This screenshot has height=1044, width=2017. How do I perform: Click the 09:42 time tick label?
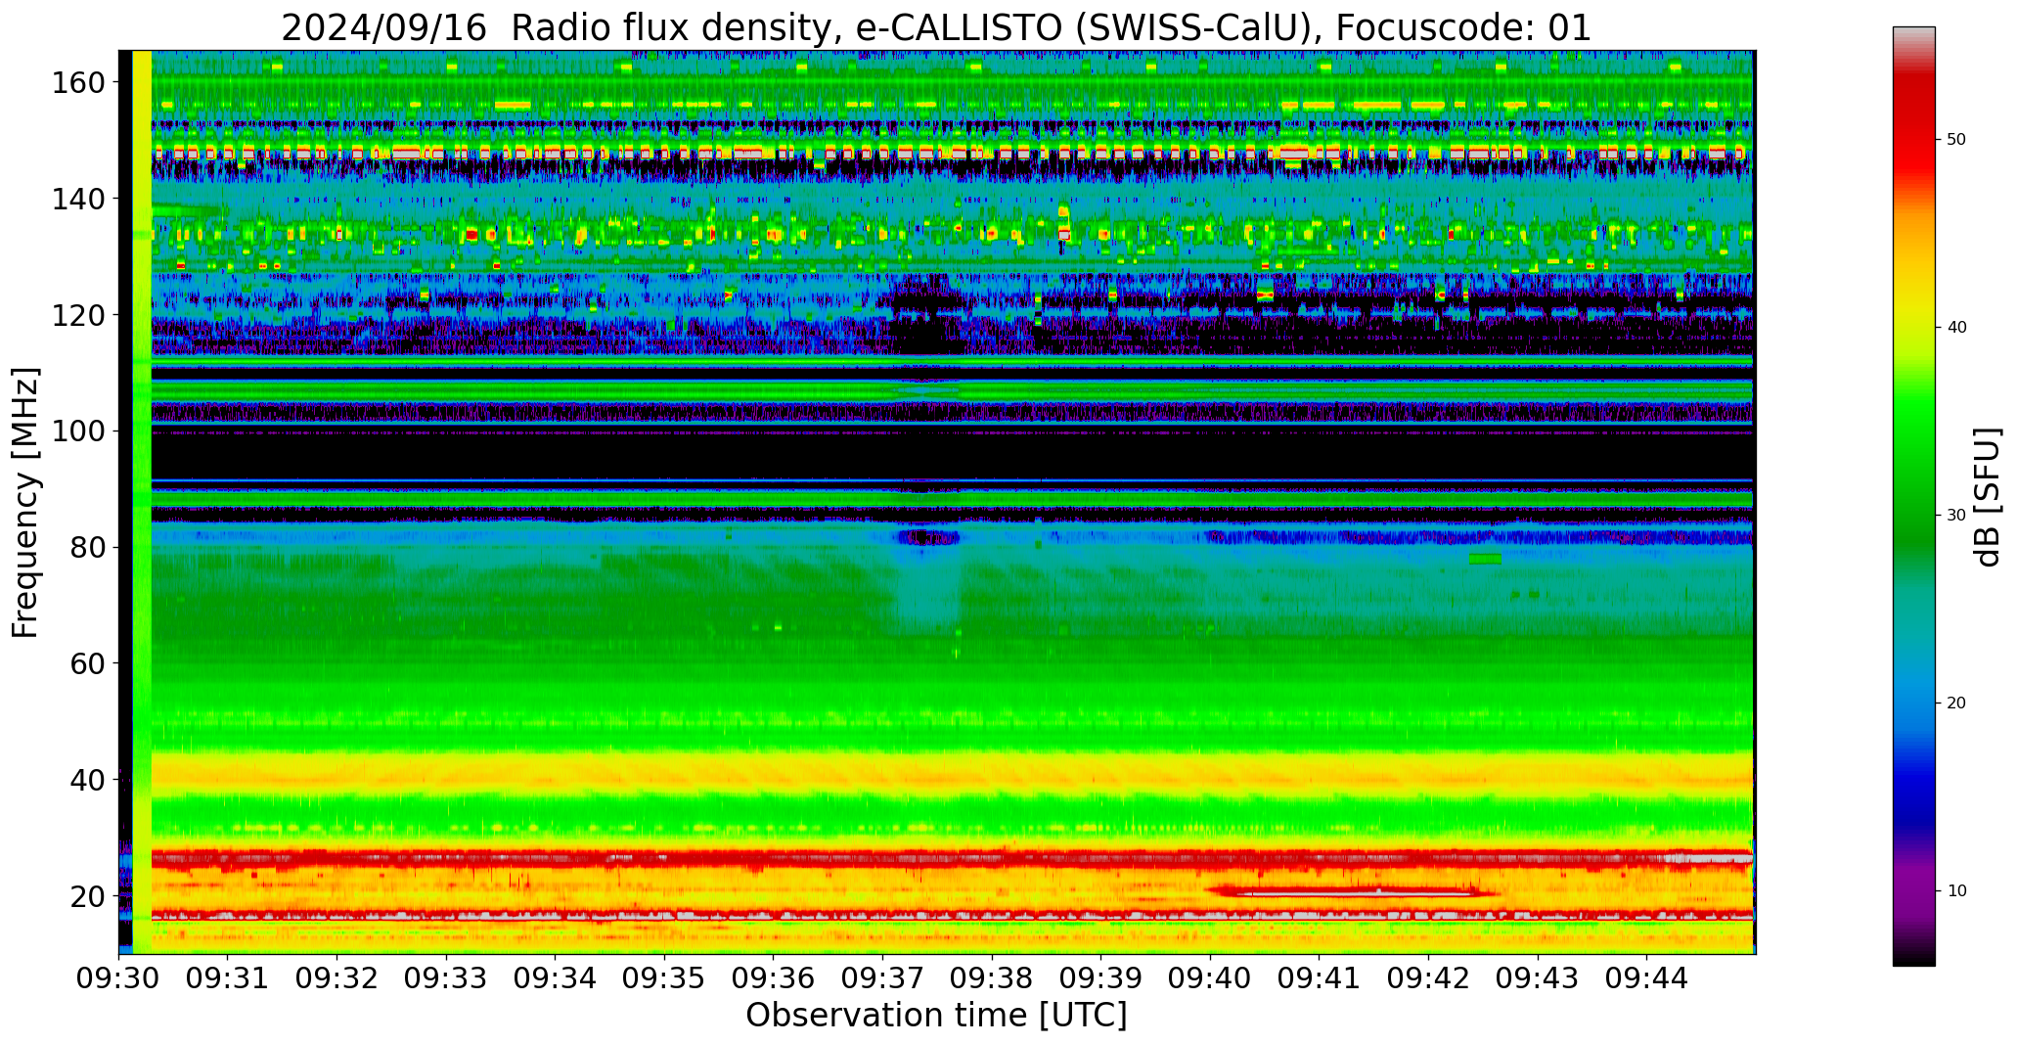1429,977
